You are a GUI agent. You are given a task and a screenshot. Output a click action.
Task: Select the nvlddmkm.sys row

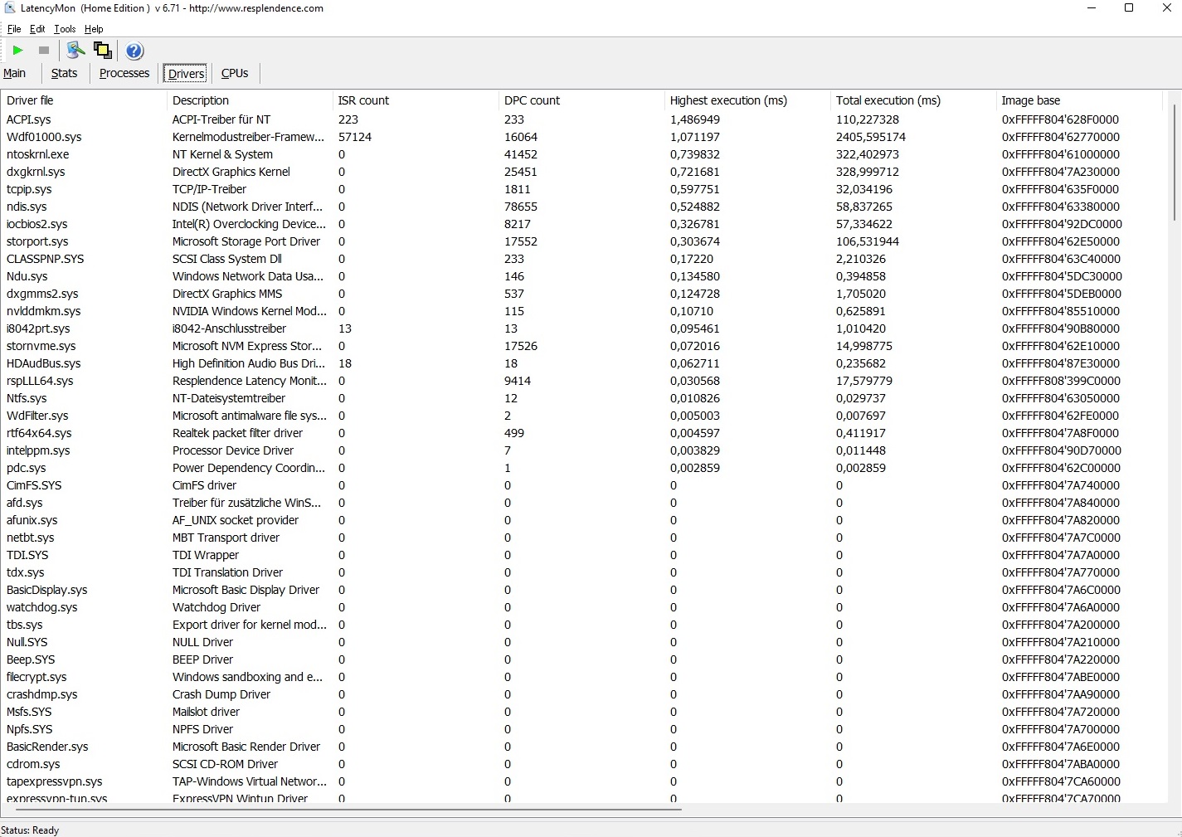point(584,311)
